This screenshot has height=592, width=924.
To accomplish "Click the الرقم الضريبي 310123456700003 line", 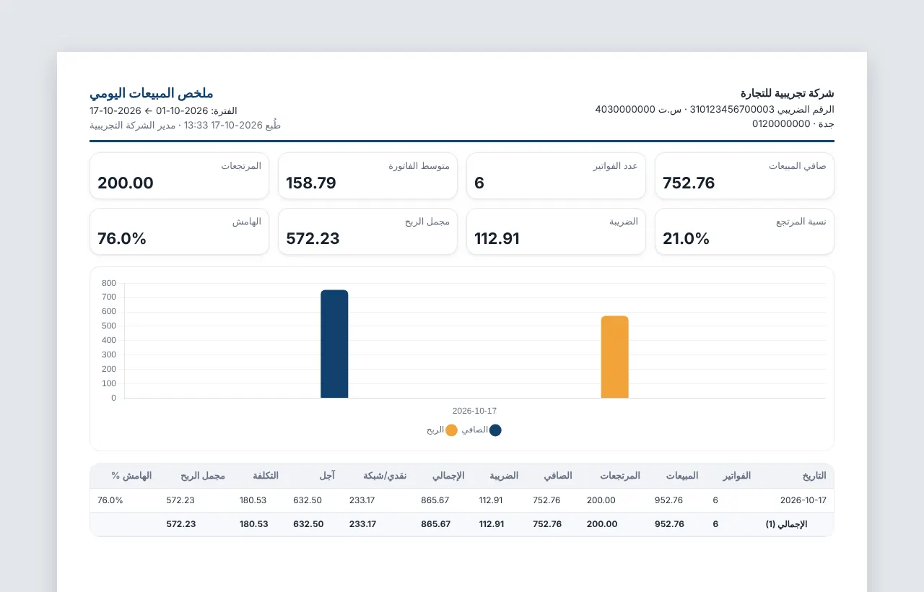I will point(715,109).
